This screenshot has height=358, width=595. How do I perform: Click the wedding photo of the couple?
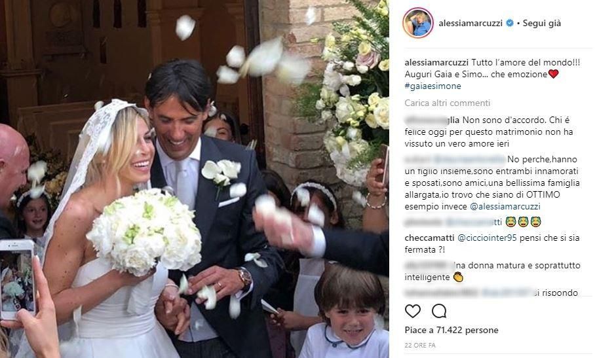pyautogui.click(x=194, y=179)
